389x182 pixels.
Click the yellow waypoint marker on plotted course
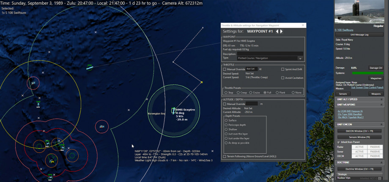[201, 82]
